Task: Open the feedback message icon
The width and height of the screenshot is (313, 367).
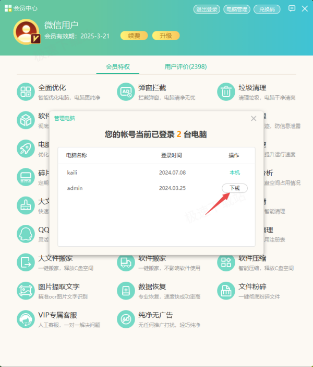Action: click(292, 9)
